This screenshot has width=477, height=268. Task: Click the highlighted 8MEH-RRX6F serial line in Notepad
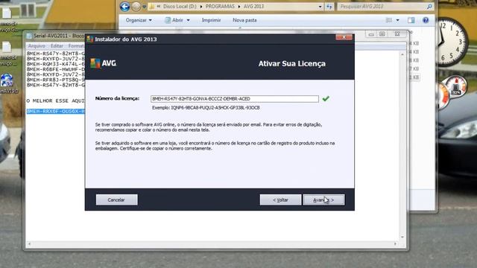pyautogui.click(x=55, y=111)
